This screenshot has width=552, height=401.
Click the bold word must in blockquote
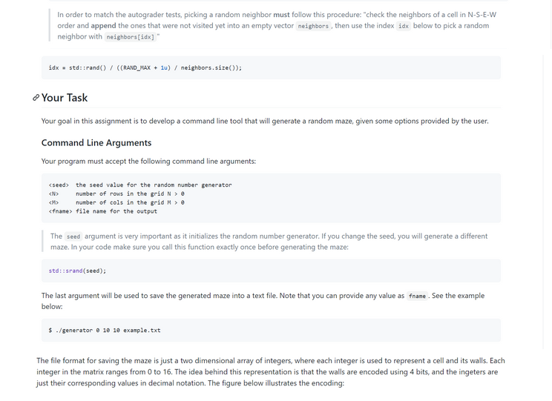[x=281, y=15]
